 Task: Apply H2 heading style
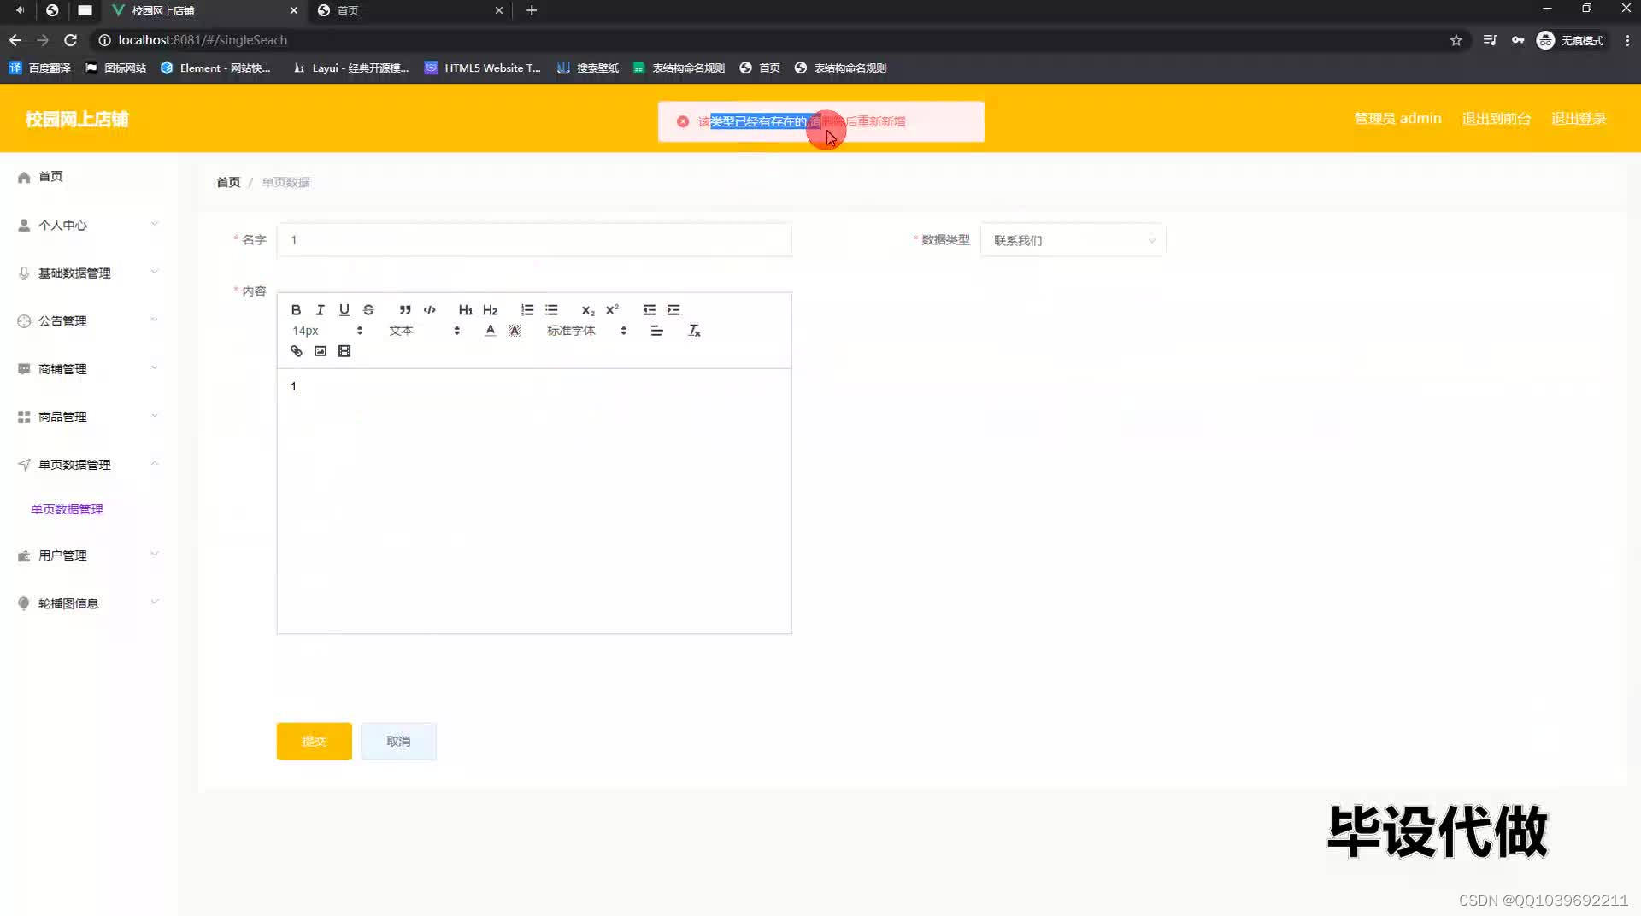pyautogui.click(x=490, y=310)
